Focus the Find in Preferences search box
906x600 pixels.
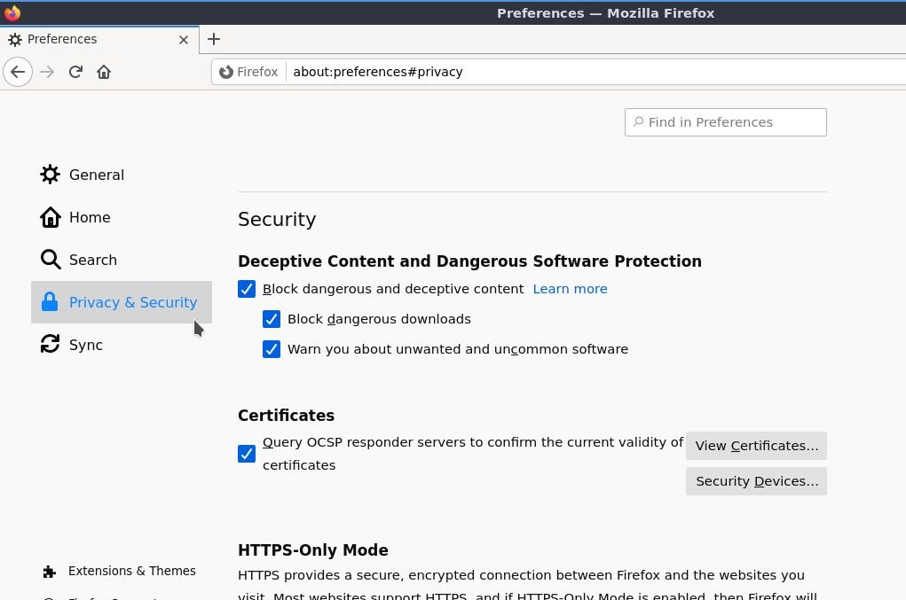coord(725,122)
